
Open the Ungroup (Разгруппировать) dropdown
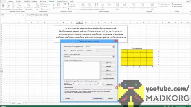142,6
